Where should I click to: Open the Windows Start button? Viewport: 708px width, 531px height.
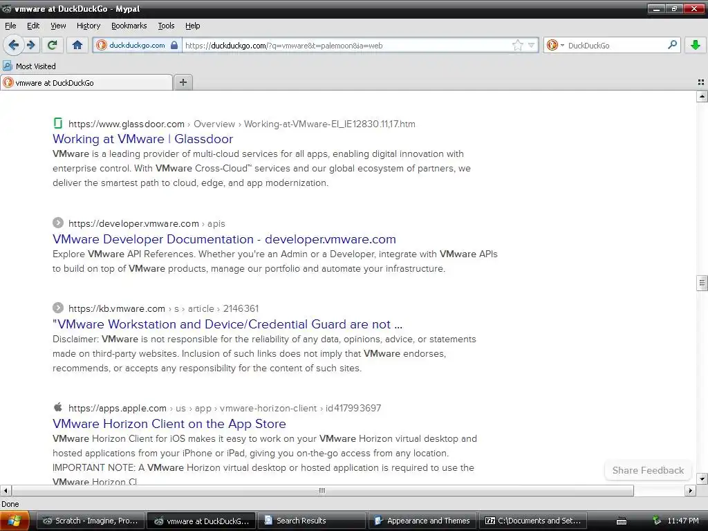coord(15,521)
